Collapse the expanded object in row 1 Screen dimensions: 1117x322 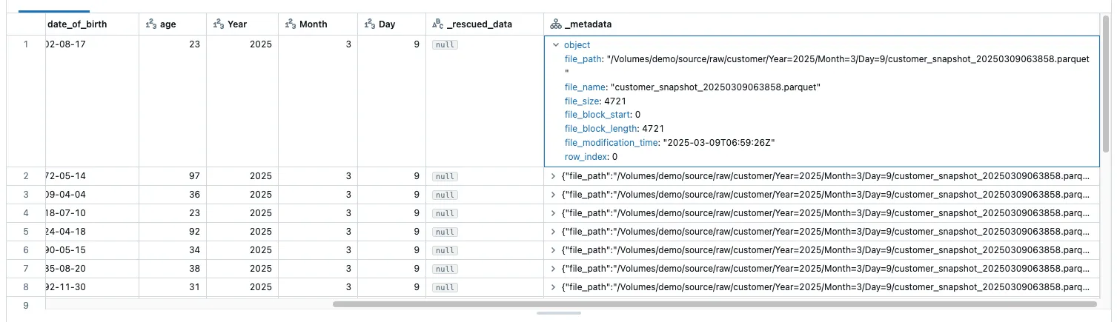pyautogui.click(x=555, y=45)
